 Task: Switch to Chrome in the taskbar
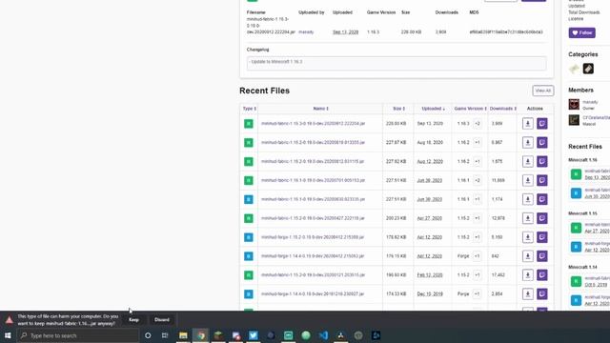pyautogui.click(x=201, y=335)
